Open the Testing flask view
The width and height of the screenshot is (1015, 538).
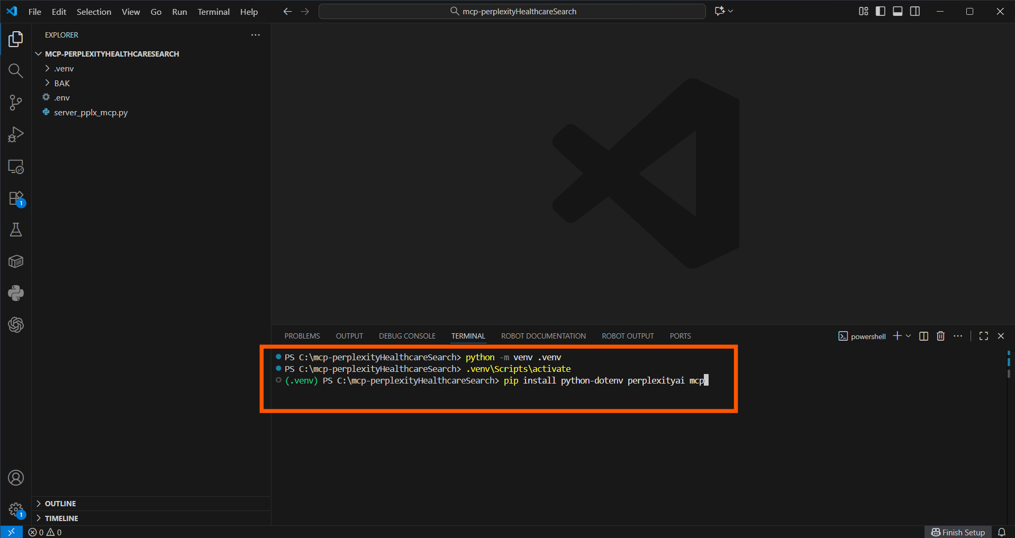(x=16, y=230)
